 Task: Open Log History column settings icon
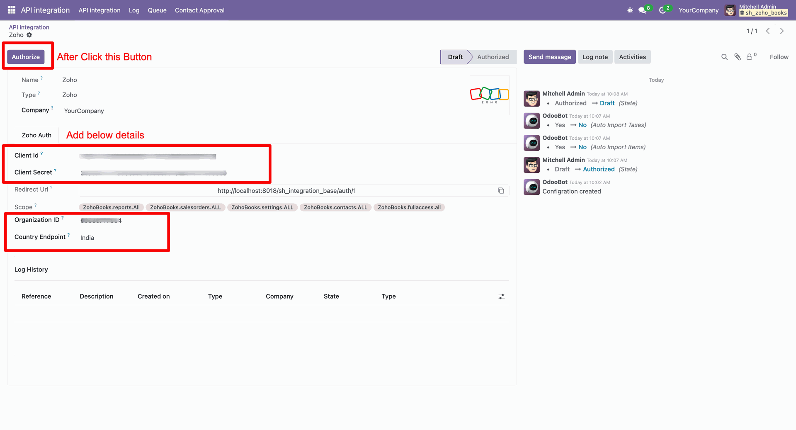tap(502, 296)
